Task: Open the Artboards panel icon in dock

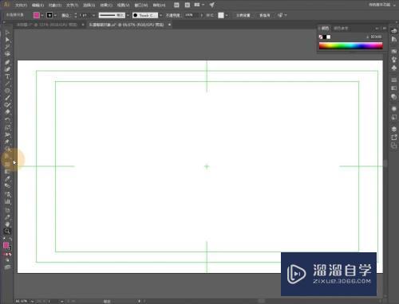Action: pyautogui.click(x=394, y=137)
